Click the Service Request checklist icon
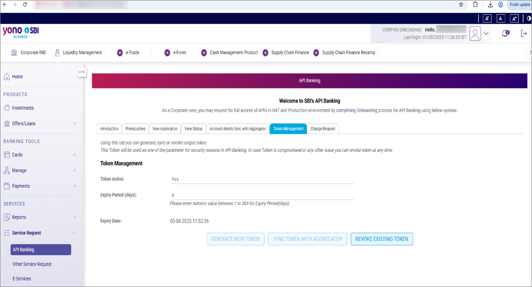This screenshot has width=532, height=287. (x=7, y=233)
